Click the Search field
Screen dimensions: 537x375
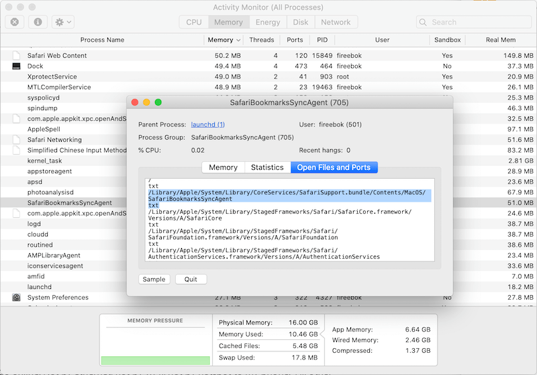click(x=474, y=22)
